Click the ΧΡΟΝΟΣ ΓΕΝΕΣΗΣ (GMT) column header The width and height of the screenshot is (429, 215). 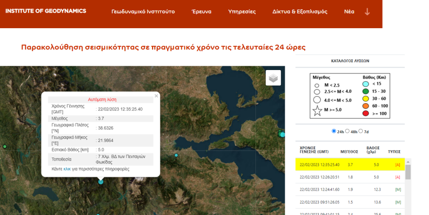point(314,150)
